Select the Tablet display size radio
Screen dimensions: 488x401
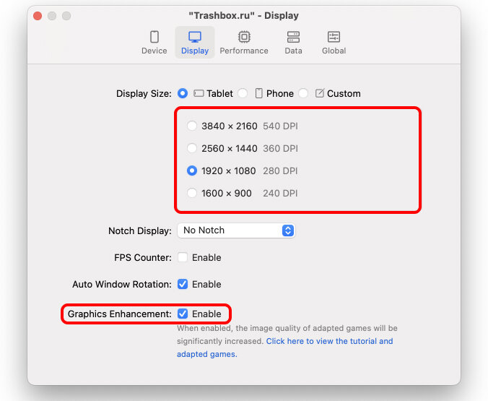pos(183,93)
